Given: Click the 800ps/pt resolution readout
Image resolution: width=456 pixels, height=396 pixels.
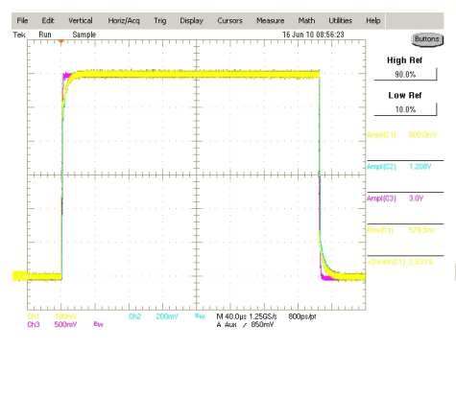Looking at the screenshot, I should pyautogui.click(x=302, y=316).
